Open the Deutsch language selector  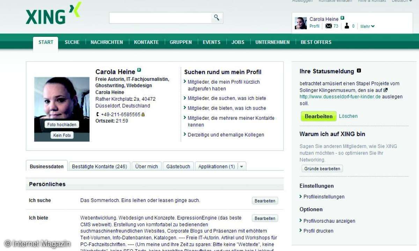coord(402,1)
